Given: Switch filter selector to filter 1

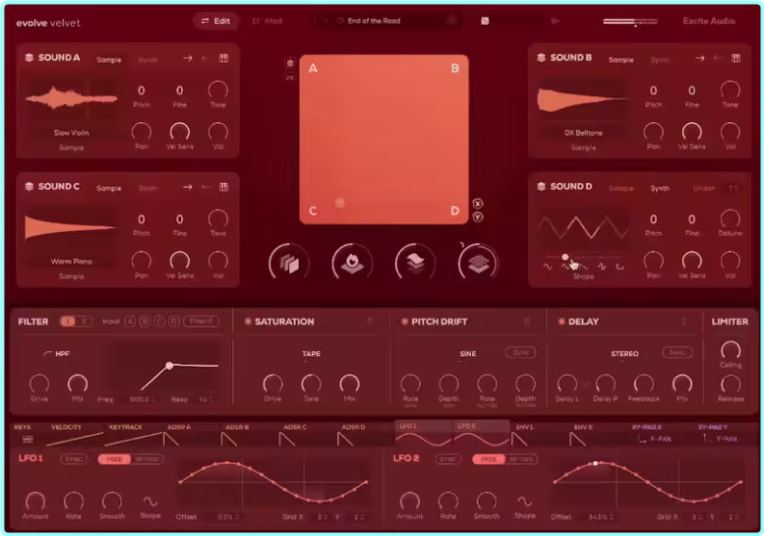Looking at the screenshot, I should pos(67,321).
